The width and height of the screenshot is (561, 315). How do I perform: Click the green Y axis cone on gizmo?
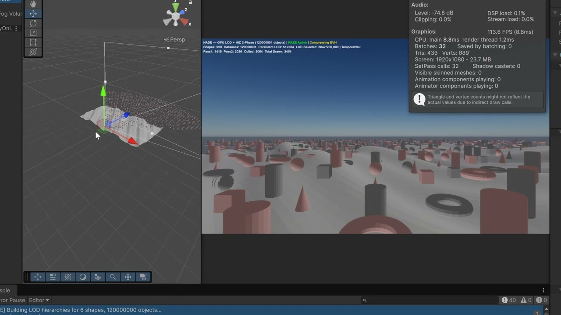175,7
